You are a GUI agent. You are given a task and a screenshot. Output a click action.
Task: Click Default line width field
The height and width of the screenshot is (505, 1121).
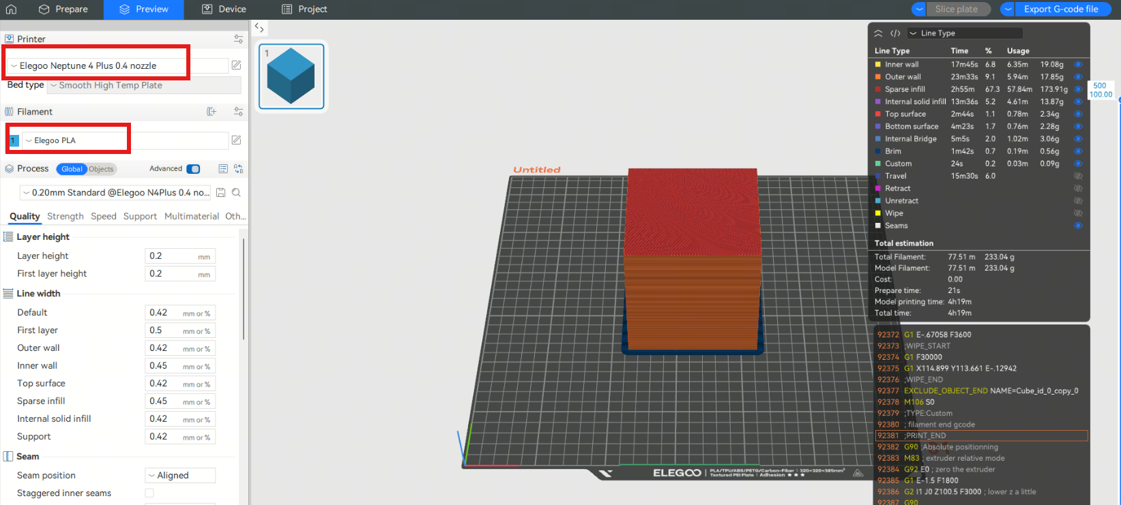click(x=180, y=312)
